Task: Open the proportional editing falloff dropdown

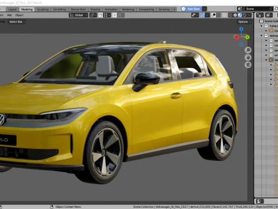Action: click(121, 15)
